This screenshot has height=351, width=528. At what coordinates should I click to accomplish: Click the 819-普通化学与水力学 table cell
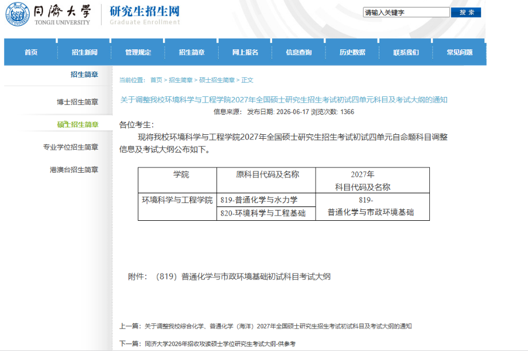[266, 200]
